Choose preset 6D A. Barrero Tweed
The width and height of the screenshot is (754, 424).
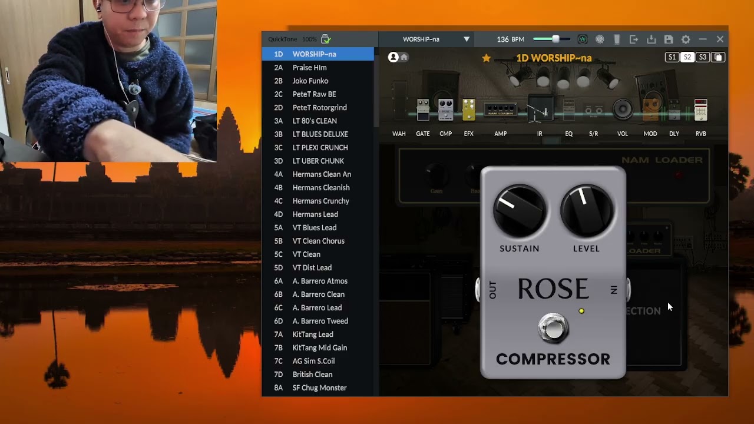click(x=318, y=321)
